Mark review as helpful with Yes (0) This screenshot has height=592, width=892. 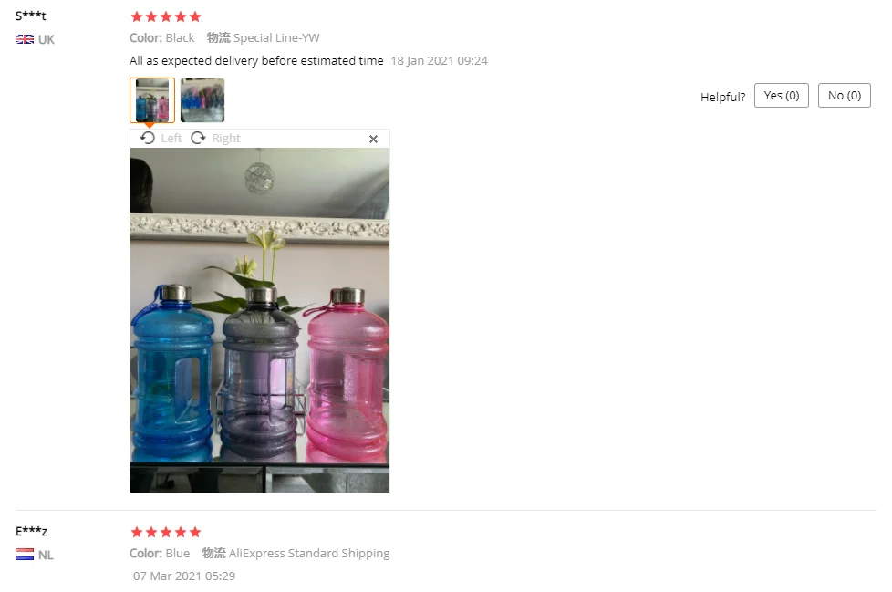click(781, 96)
